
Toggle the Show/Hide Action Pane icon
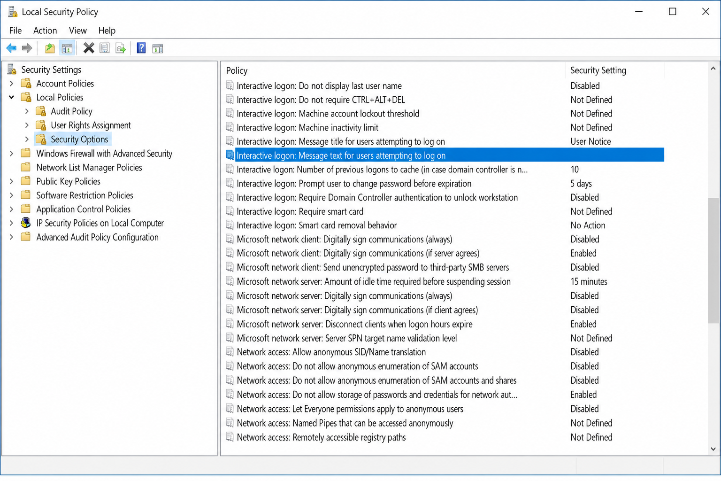158,48
